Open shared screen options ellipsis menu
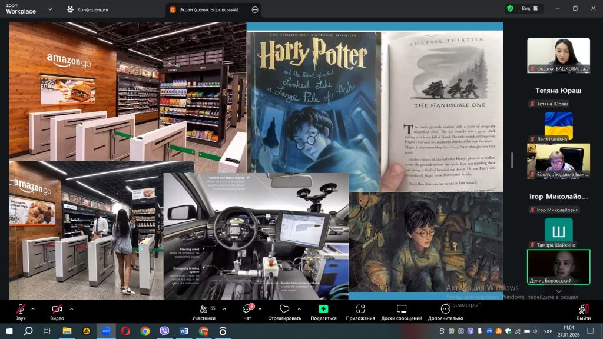 (x=254, y=9)
